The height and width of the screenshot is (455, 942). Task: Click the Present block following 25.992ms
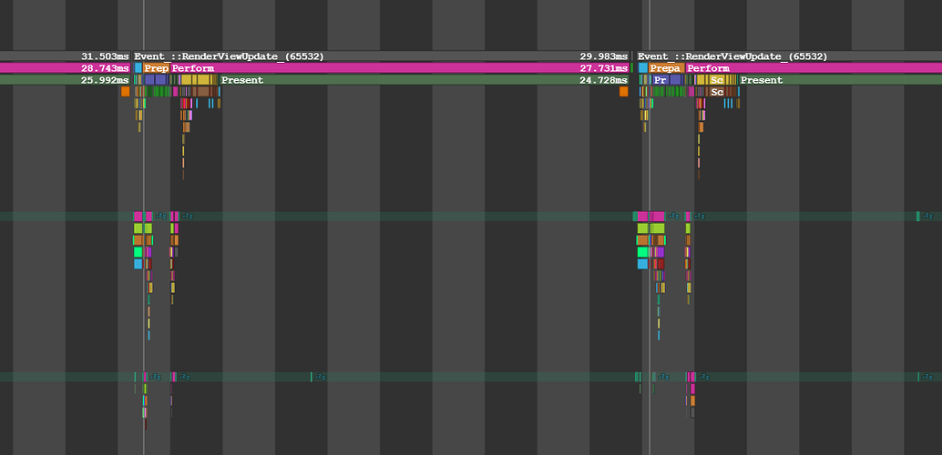[425, 80]
